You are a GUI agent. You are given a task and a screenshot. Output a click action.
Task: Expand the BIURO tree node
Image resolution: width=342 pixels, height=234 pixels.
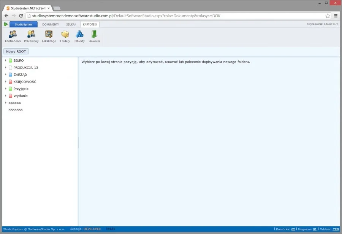5,60
